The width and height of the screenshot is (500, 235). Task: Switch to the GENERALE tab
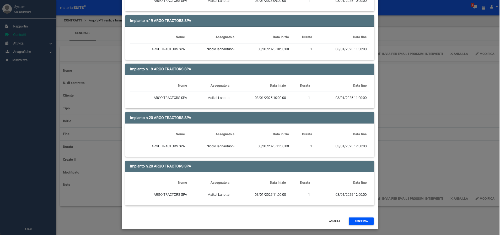pyautogui.click(x=83, y=33)
